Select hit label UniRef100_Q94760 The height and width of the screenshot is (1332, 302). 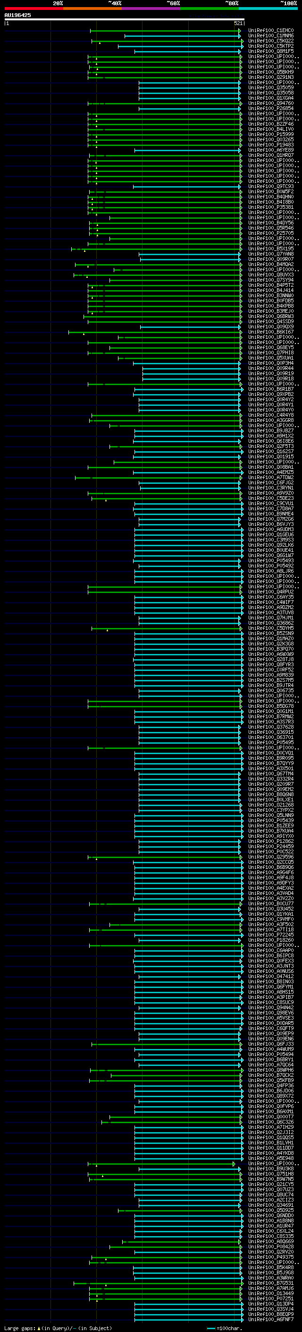point(271,103)
